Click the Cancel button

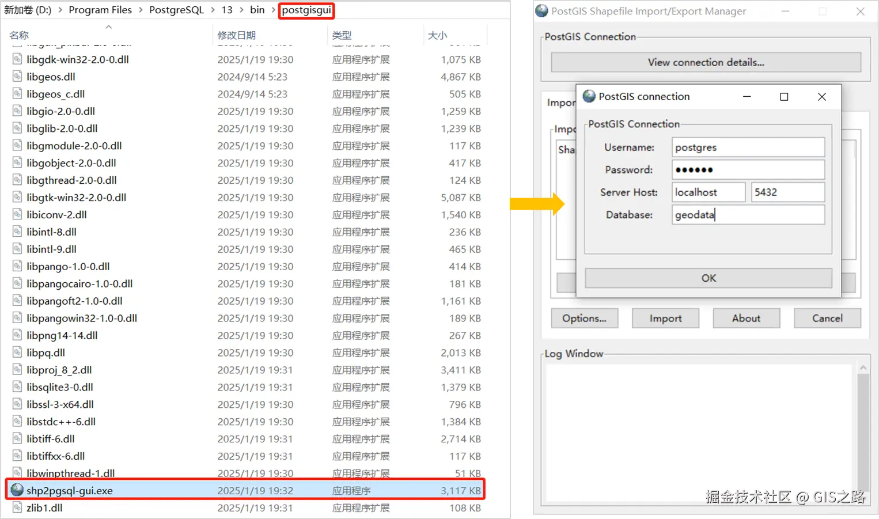click(827, 319)
